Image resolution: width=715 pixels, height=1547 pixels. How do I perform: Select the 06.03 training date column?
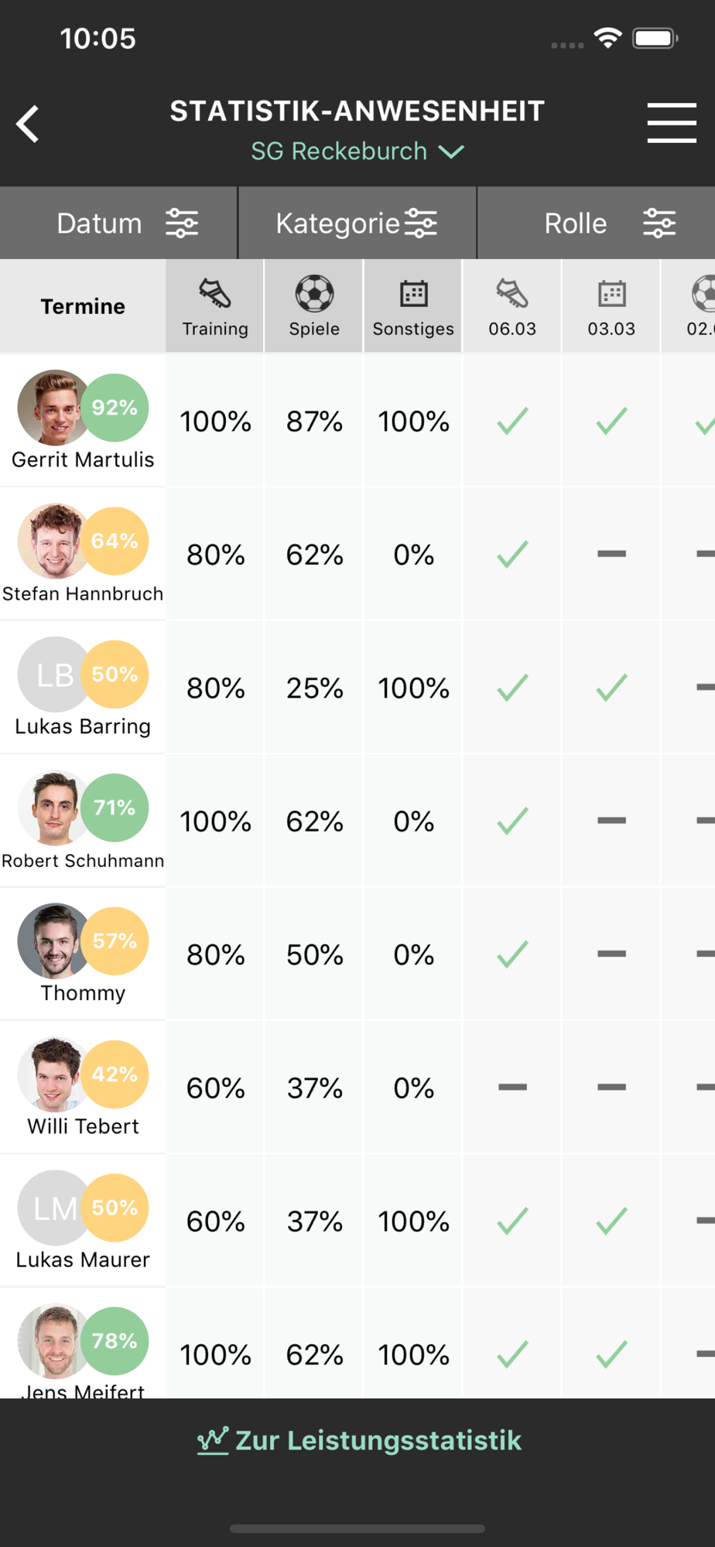tap(512, 306)
